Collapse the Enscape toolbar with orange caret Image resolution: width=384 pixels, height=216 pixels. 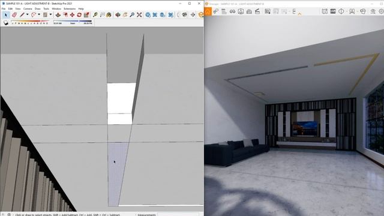click(x=299, y=14)
